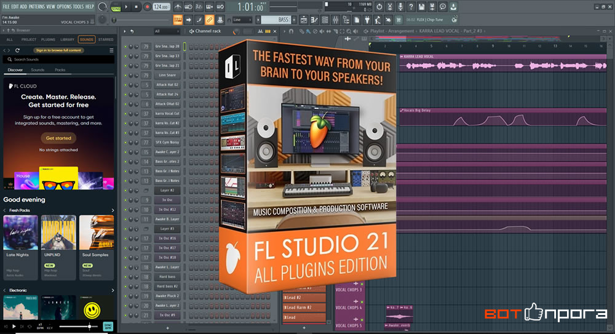
Task: Click the render audio export icon
Action: click(432, 7)
